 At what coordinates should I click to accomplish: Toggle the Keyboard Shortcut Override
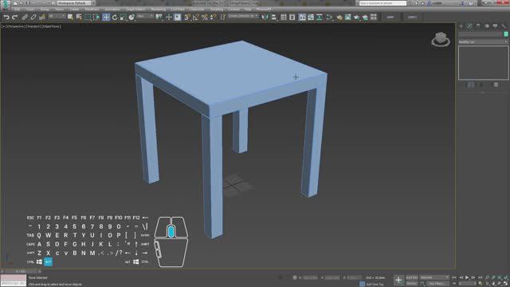click(x=177, y=17)
